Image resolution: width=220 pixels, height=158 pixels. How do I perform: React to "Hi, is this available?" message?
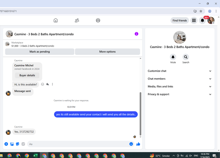(x=42, y=84)
